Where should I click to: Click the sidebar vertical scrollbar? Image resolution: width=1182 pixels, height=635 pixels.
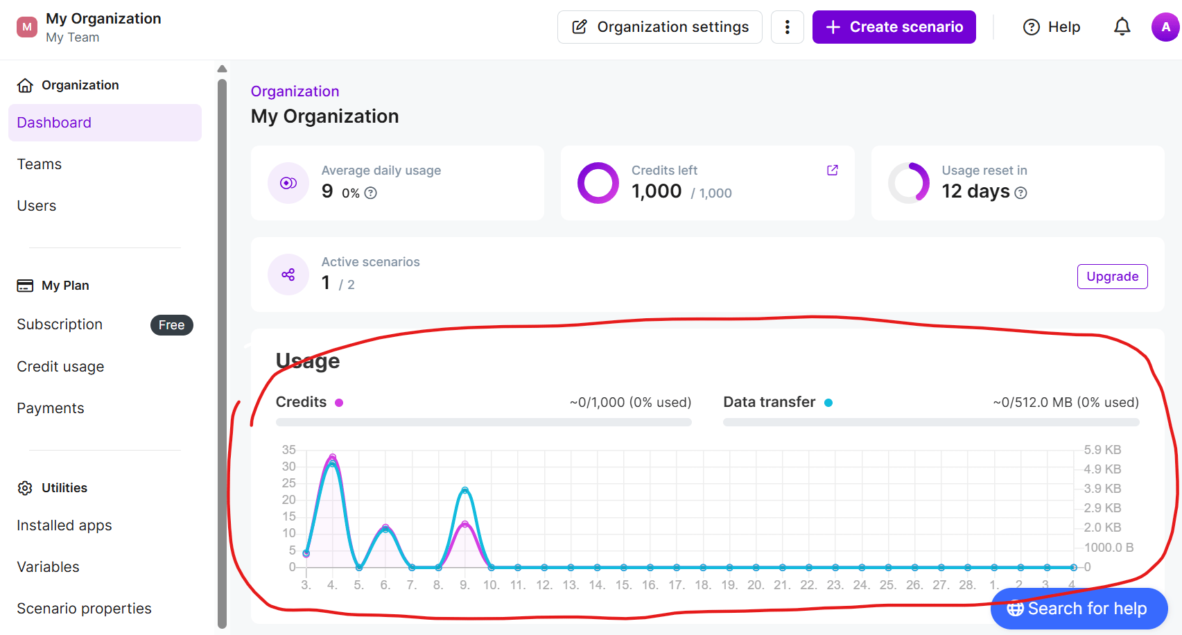coord(222,354)
